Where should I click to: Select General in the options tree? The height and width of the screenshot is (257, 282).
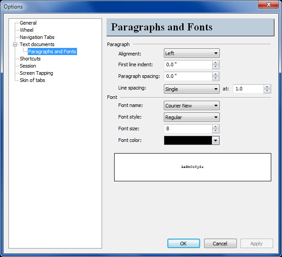tap(28, 23)
